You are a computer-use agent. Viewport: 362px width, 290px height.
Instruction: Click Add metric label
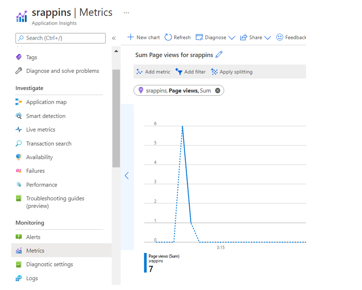tap(158, 72)
